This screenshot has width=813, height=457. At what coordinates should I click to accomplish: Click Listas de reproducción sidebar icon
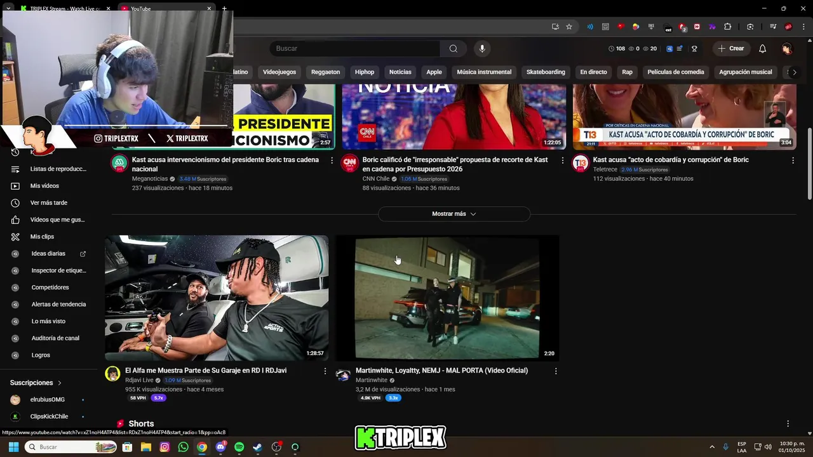coord(15,169)
